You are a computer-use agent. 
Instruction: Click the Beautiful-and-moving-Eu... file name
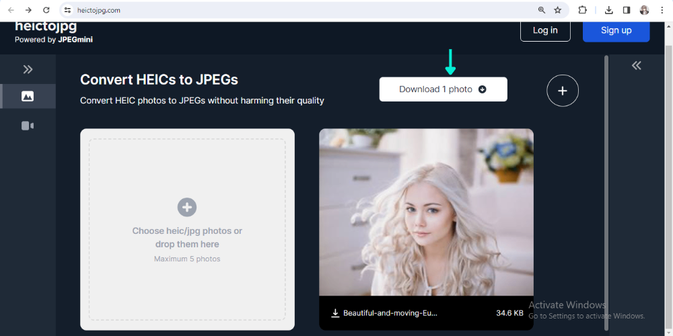click(390, 313)
